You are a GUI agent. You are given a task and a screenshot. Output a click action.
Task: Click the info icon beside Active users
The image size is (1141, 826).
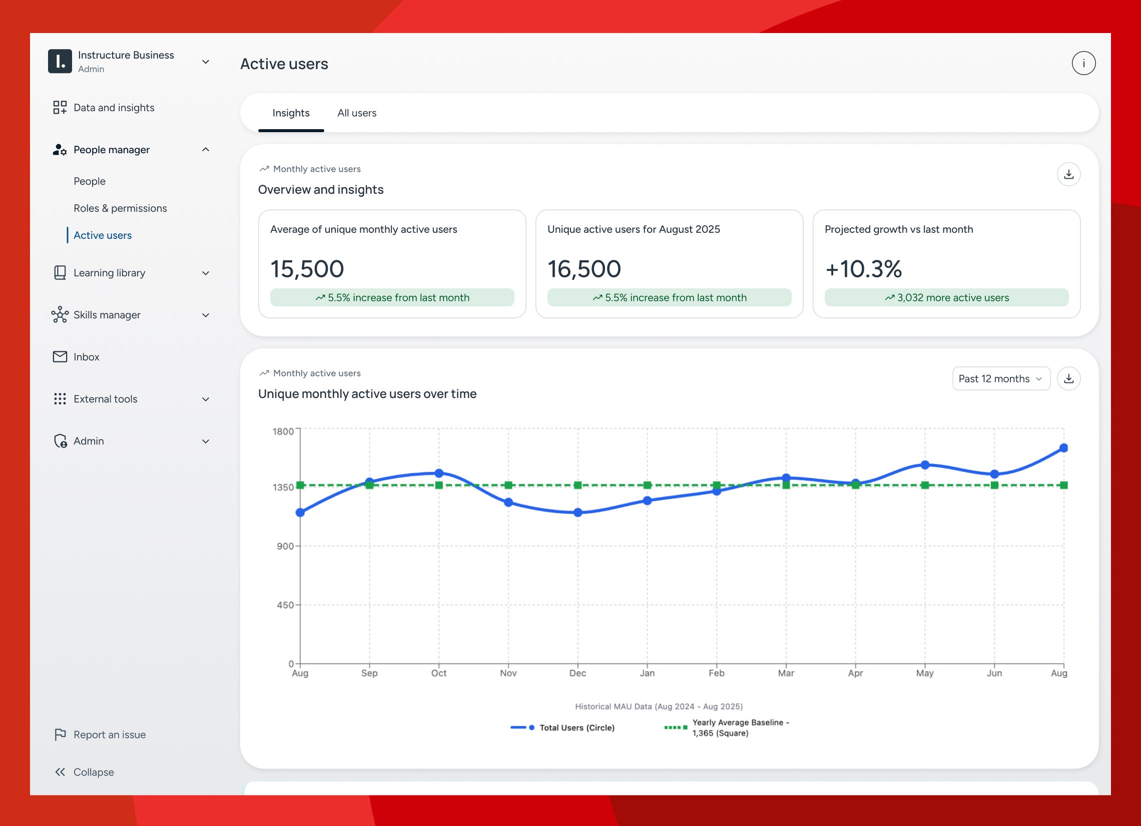pos(1083,64)
